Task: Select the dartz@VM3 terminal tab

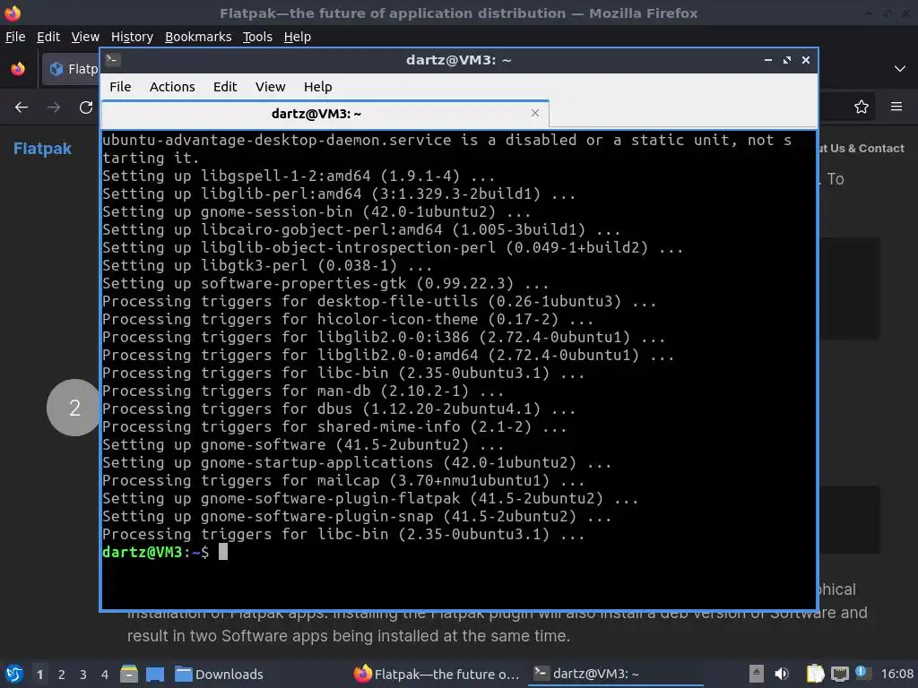Action: pyautogui.click(x=325, y=114)
